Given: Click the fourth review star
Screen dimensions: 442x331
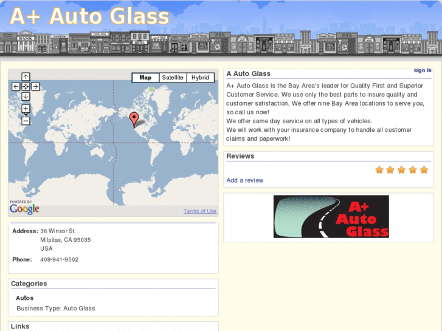Looking at the screenshot, I should [x=413, y=170].
